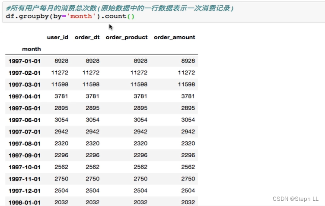Viewport: 325px width, 206px height.
Task: Click the 1997-09-01 row label
Action: (25, 155)
